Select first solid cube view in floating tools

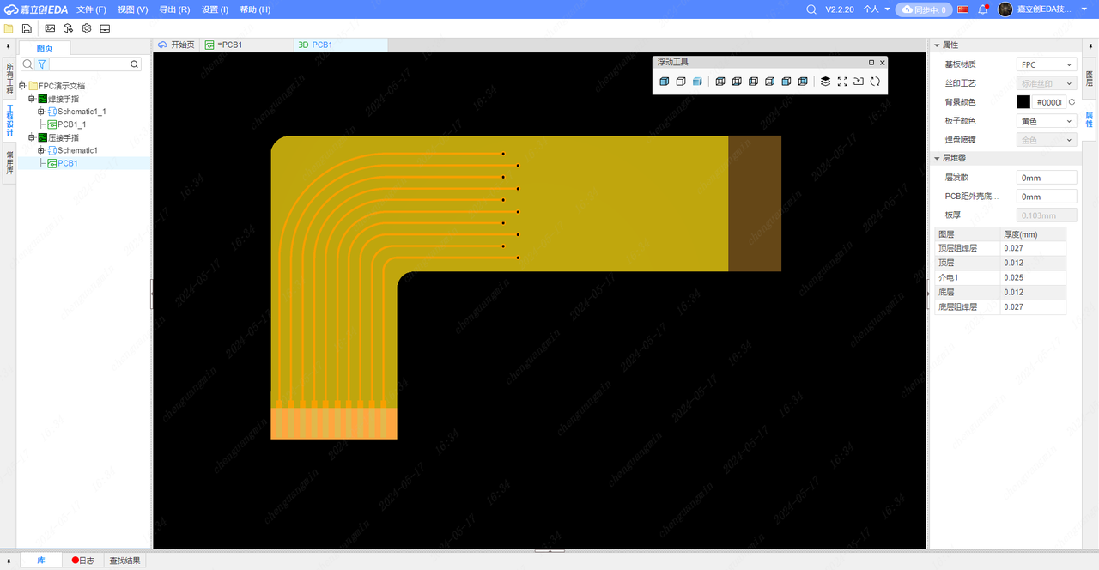click(x=665, y=82)
